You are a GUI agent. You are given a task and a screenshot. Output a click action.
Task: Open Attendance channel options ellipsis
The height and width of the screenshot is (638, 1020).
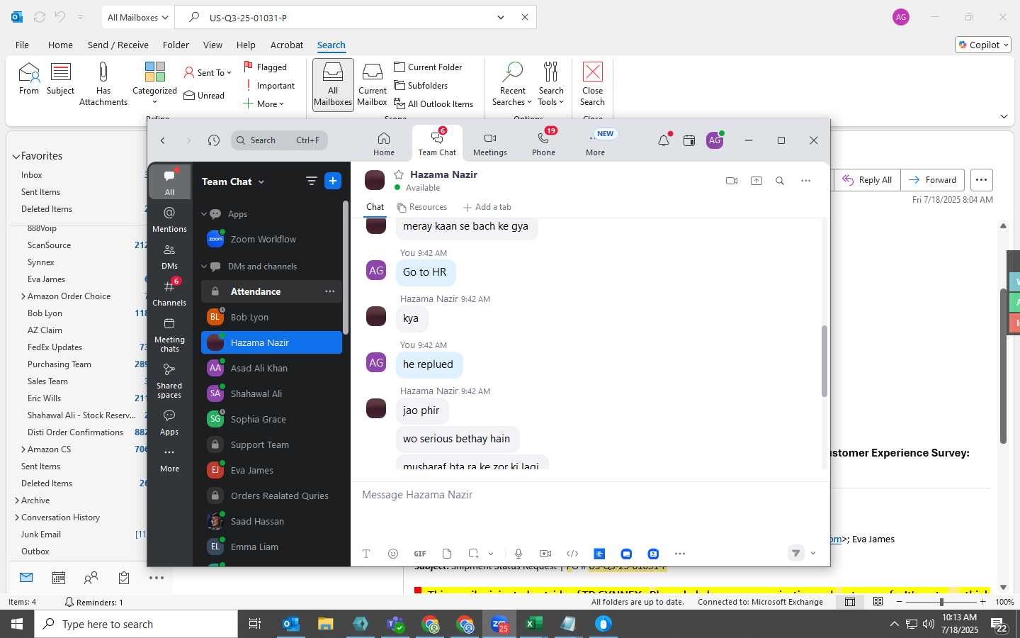[x=330, y=291]
